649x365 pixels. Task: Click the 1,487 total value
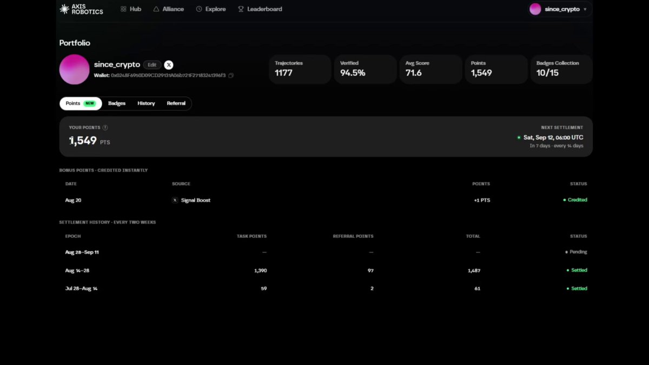click(x=474, y=270)
